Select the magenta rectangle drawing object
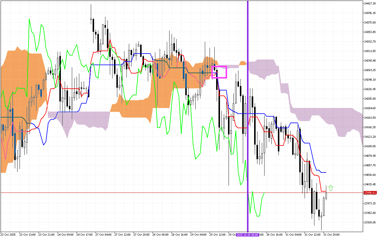 (219, 66)
